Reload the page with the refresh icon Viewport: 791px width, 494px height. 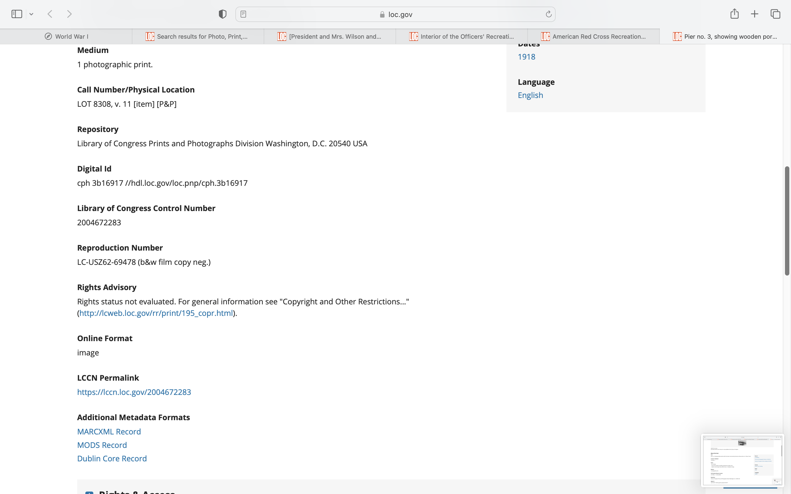coord(548,14)
